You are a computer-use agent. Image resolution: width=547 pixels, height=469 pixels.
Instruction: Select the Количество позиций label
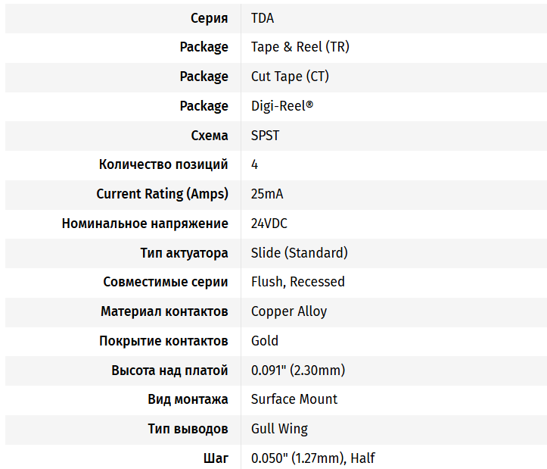click(163, 164)
